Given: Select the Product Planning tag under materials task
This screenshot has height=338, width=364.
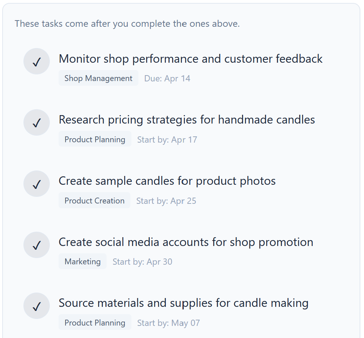Looking at the screenshot, I should (95, 323).
